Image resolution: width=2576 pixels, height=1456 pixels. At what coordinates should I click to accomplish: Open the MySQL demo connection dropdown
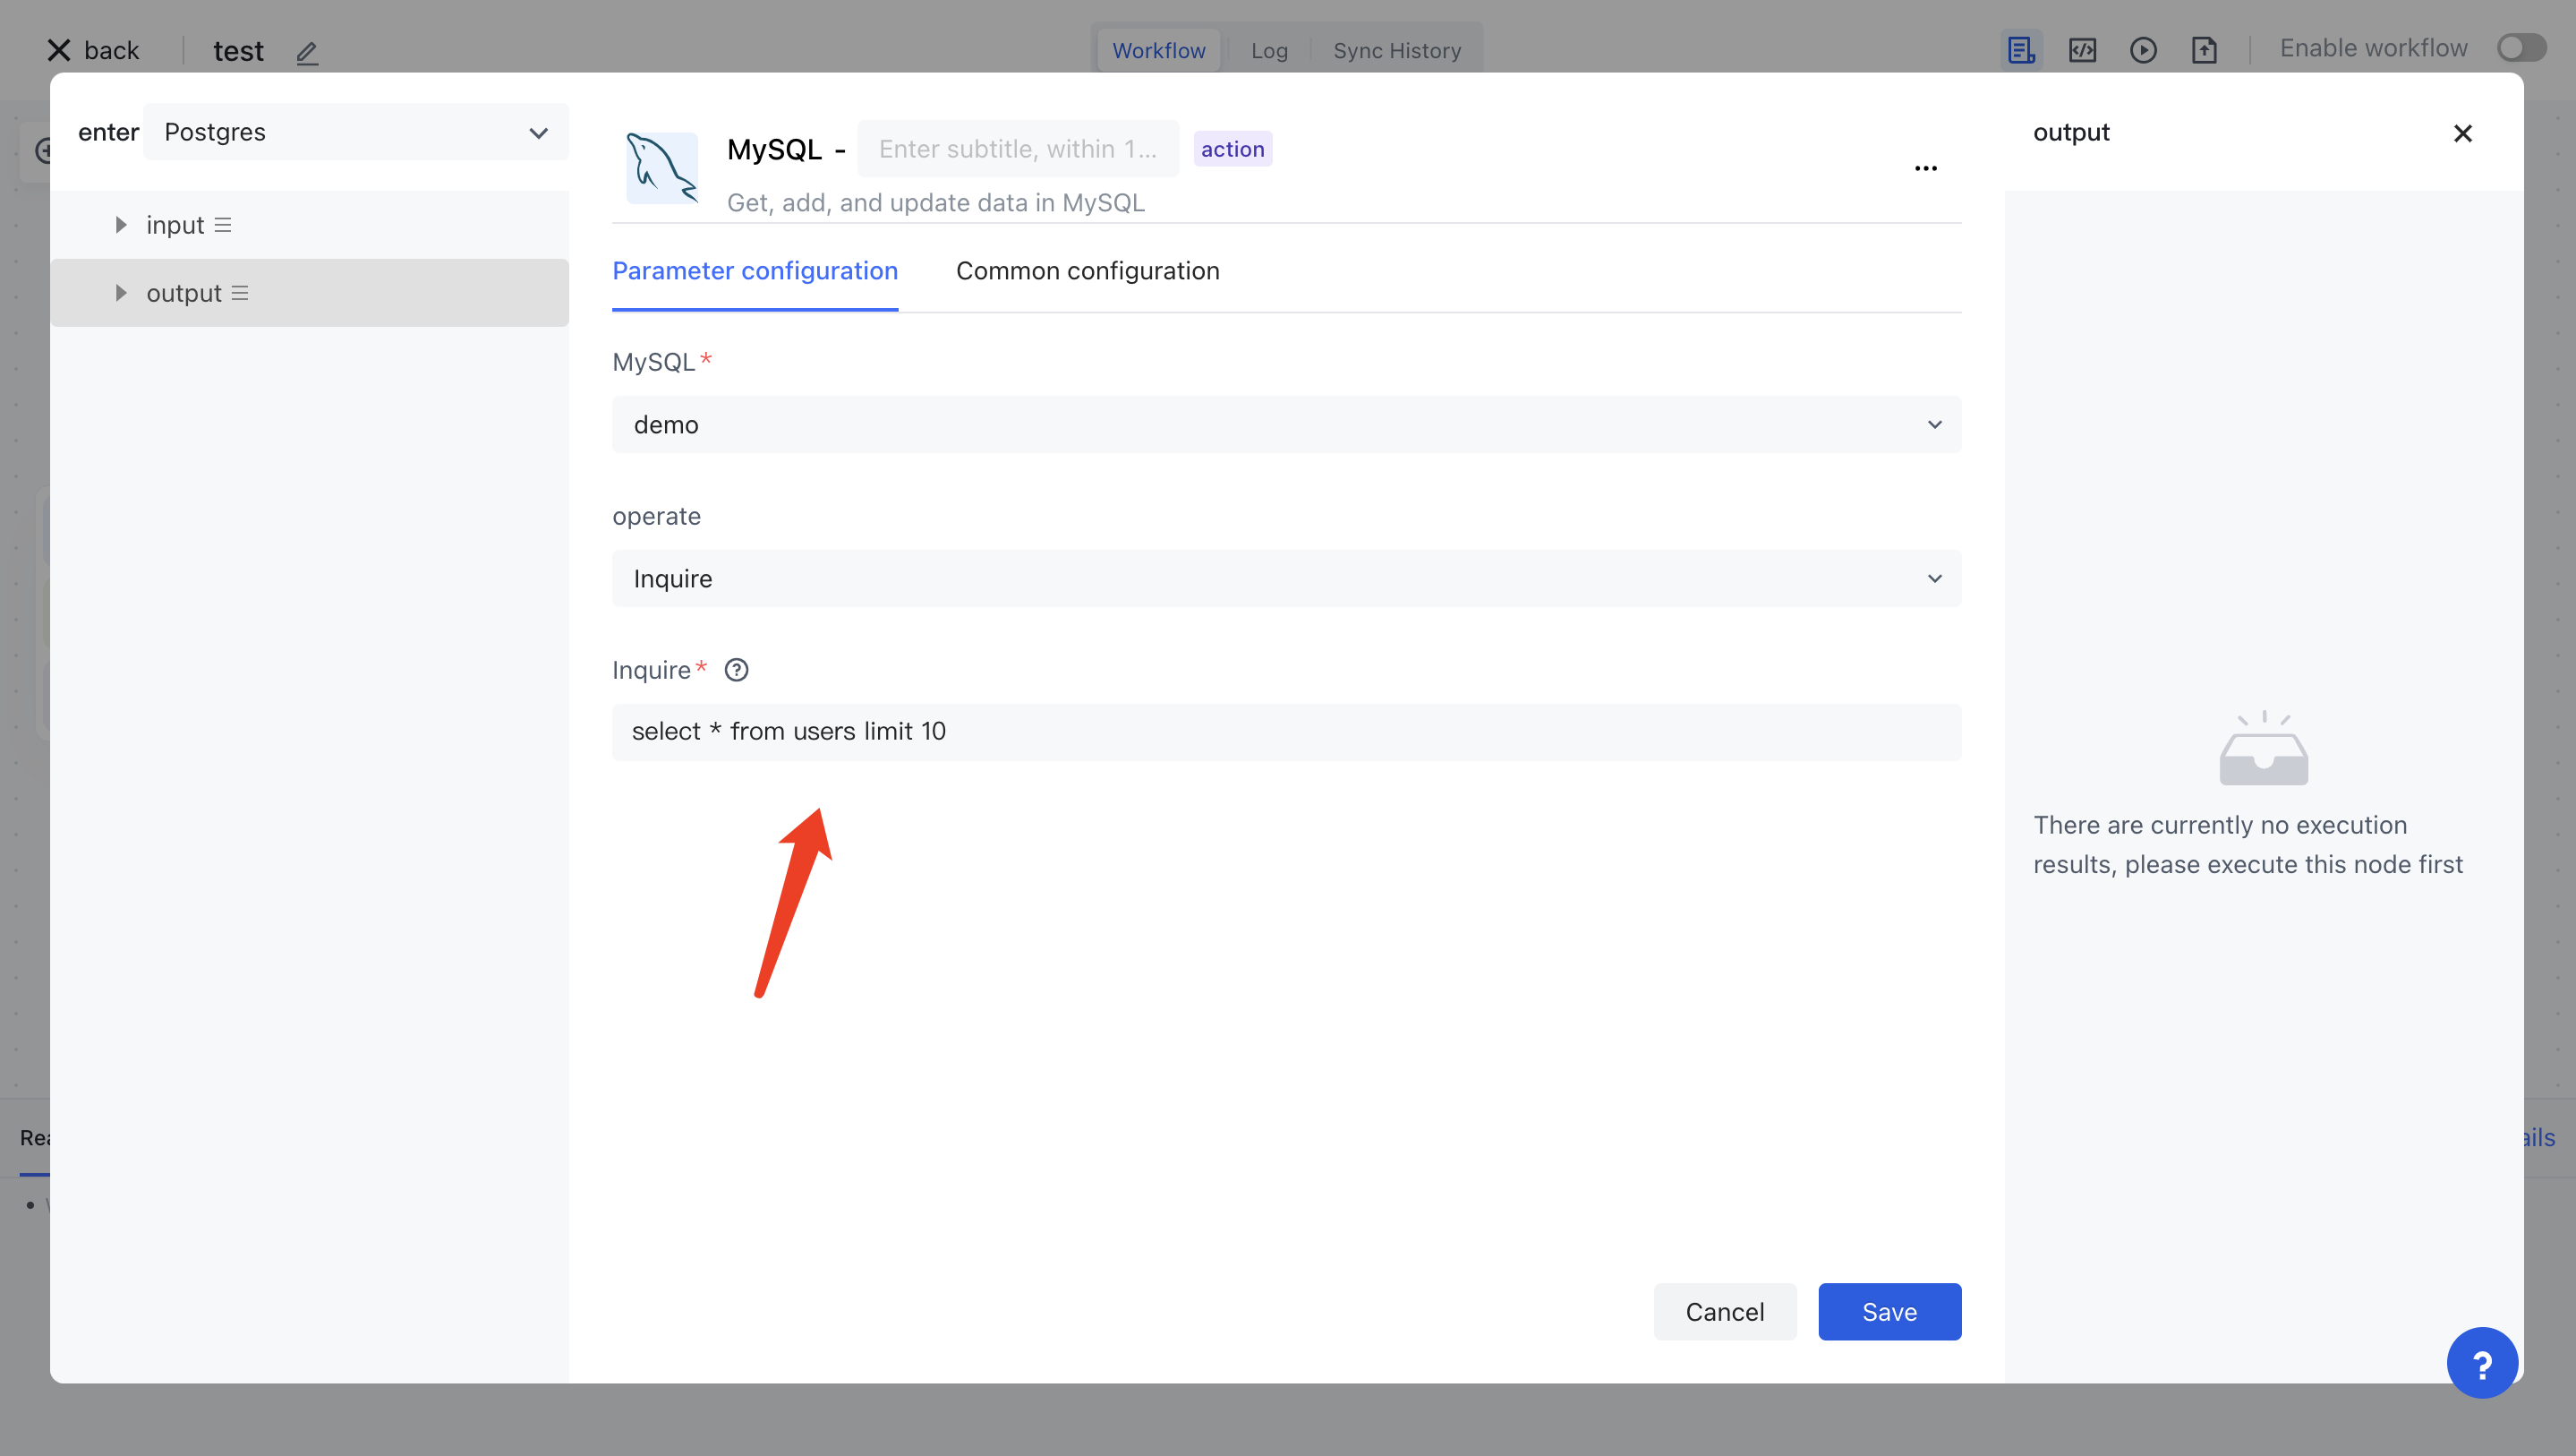tap(1286, 424)
